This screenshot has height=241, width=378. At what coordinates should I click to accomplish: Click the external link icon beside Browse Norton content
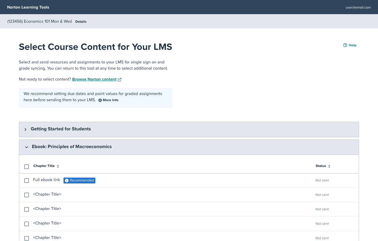click(x=120, y=79)
